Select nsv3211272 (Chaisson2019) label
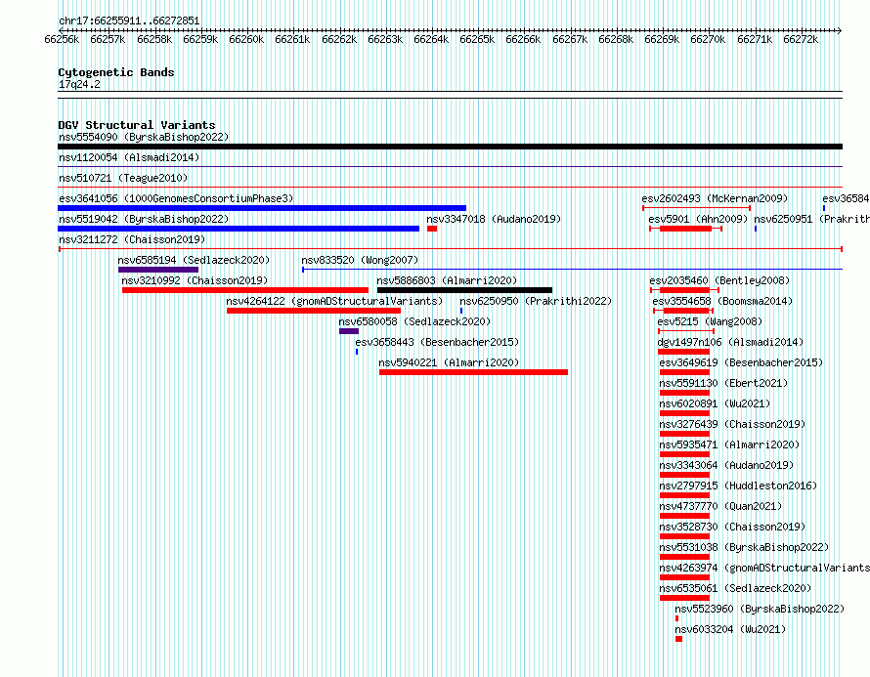 [132, 239]
